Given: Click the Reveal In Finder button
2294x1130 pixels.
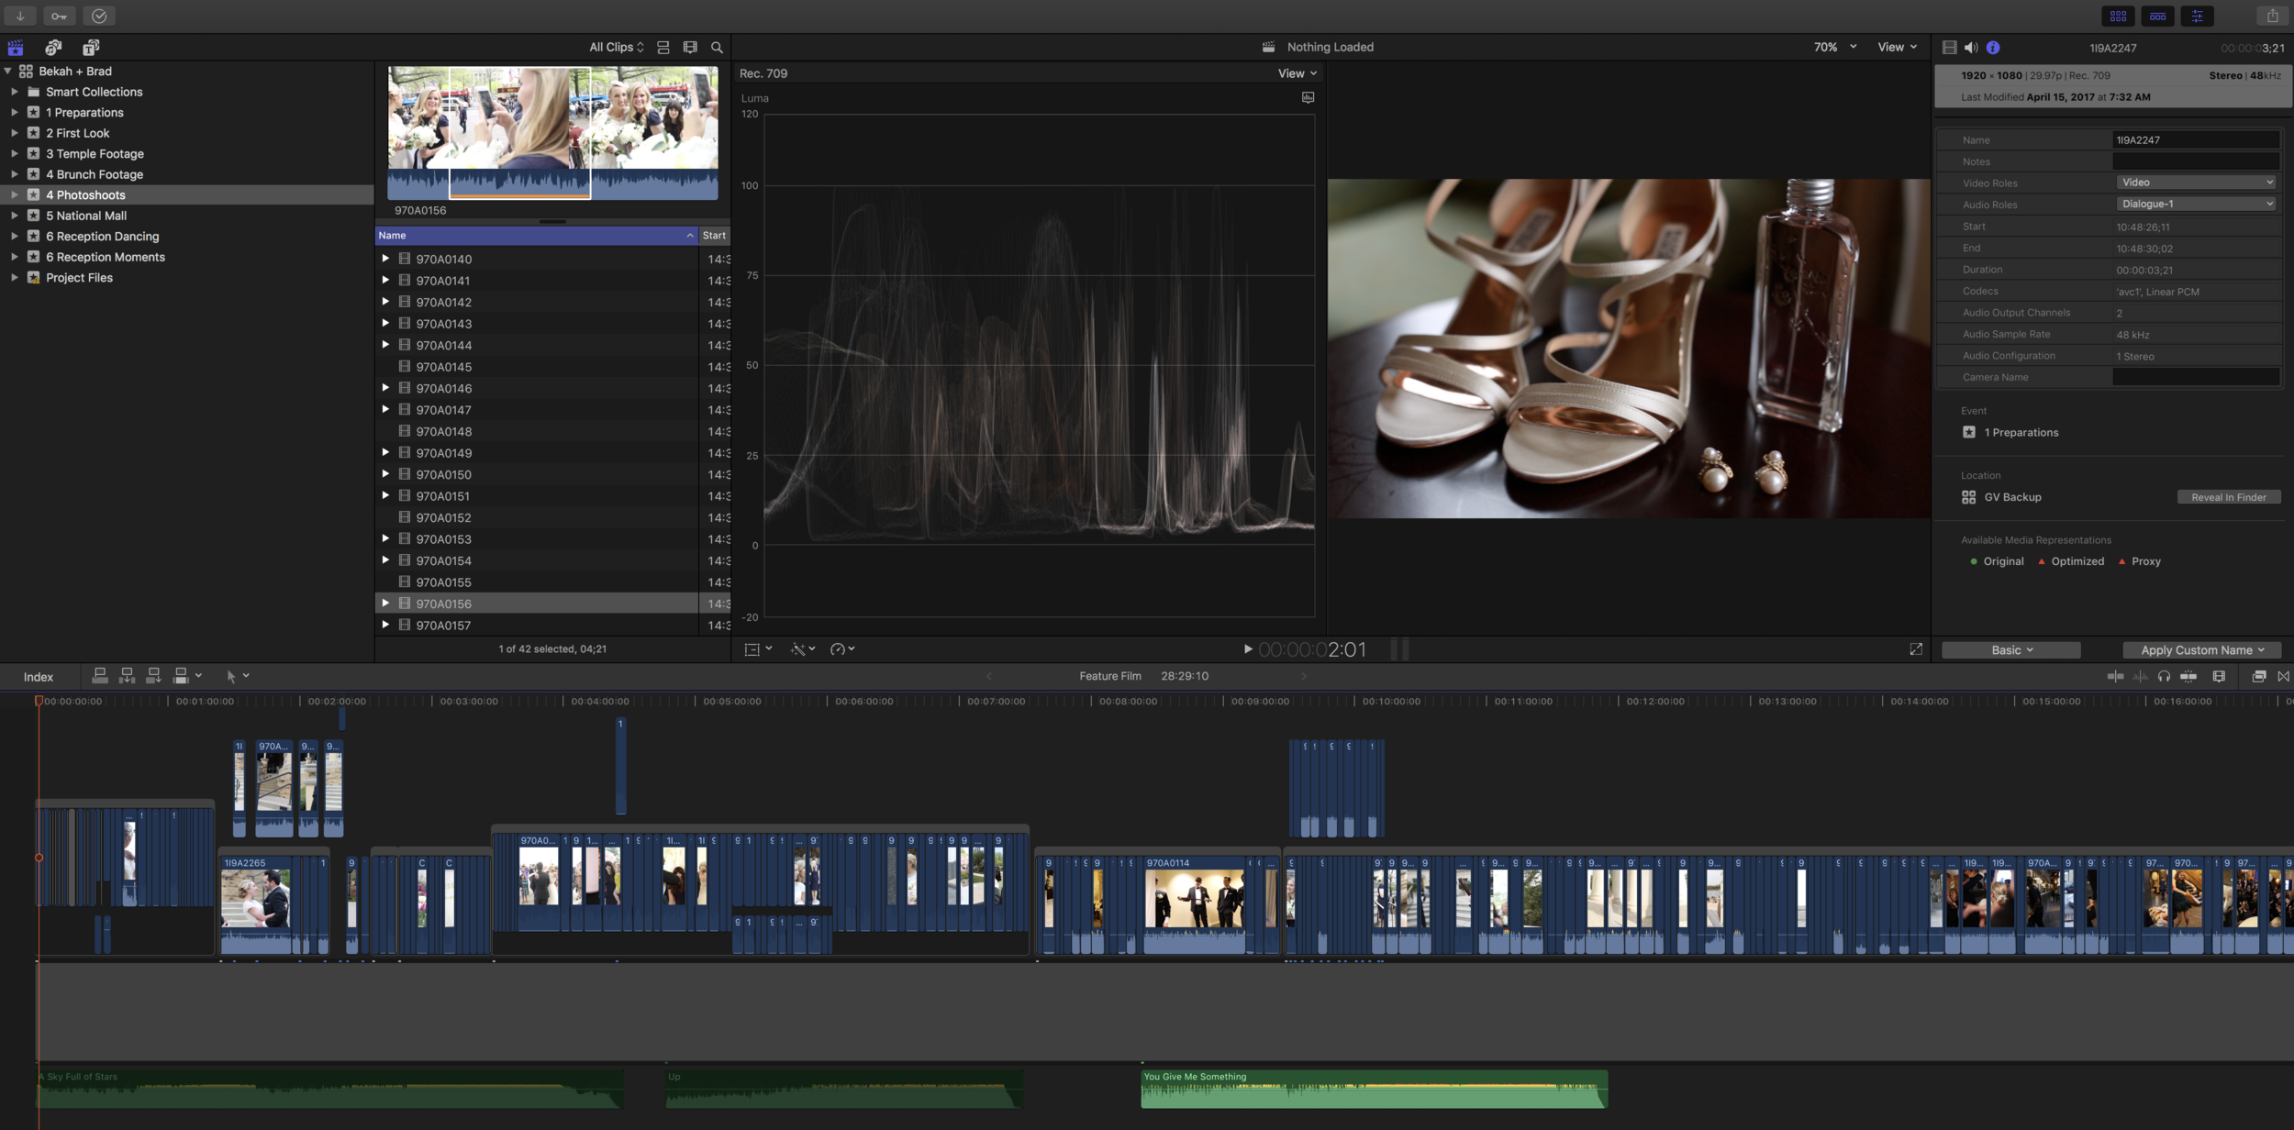Looking at the screenshot, I should pyautogui.click(x=2228, y=497).
